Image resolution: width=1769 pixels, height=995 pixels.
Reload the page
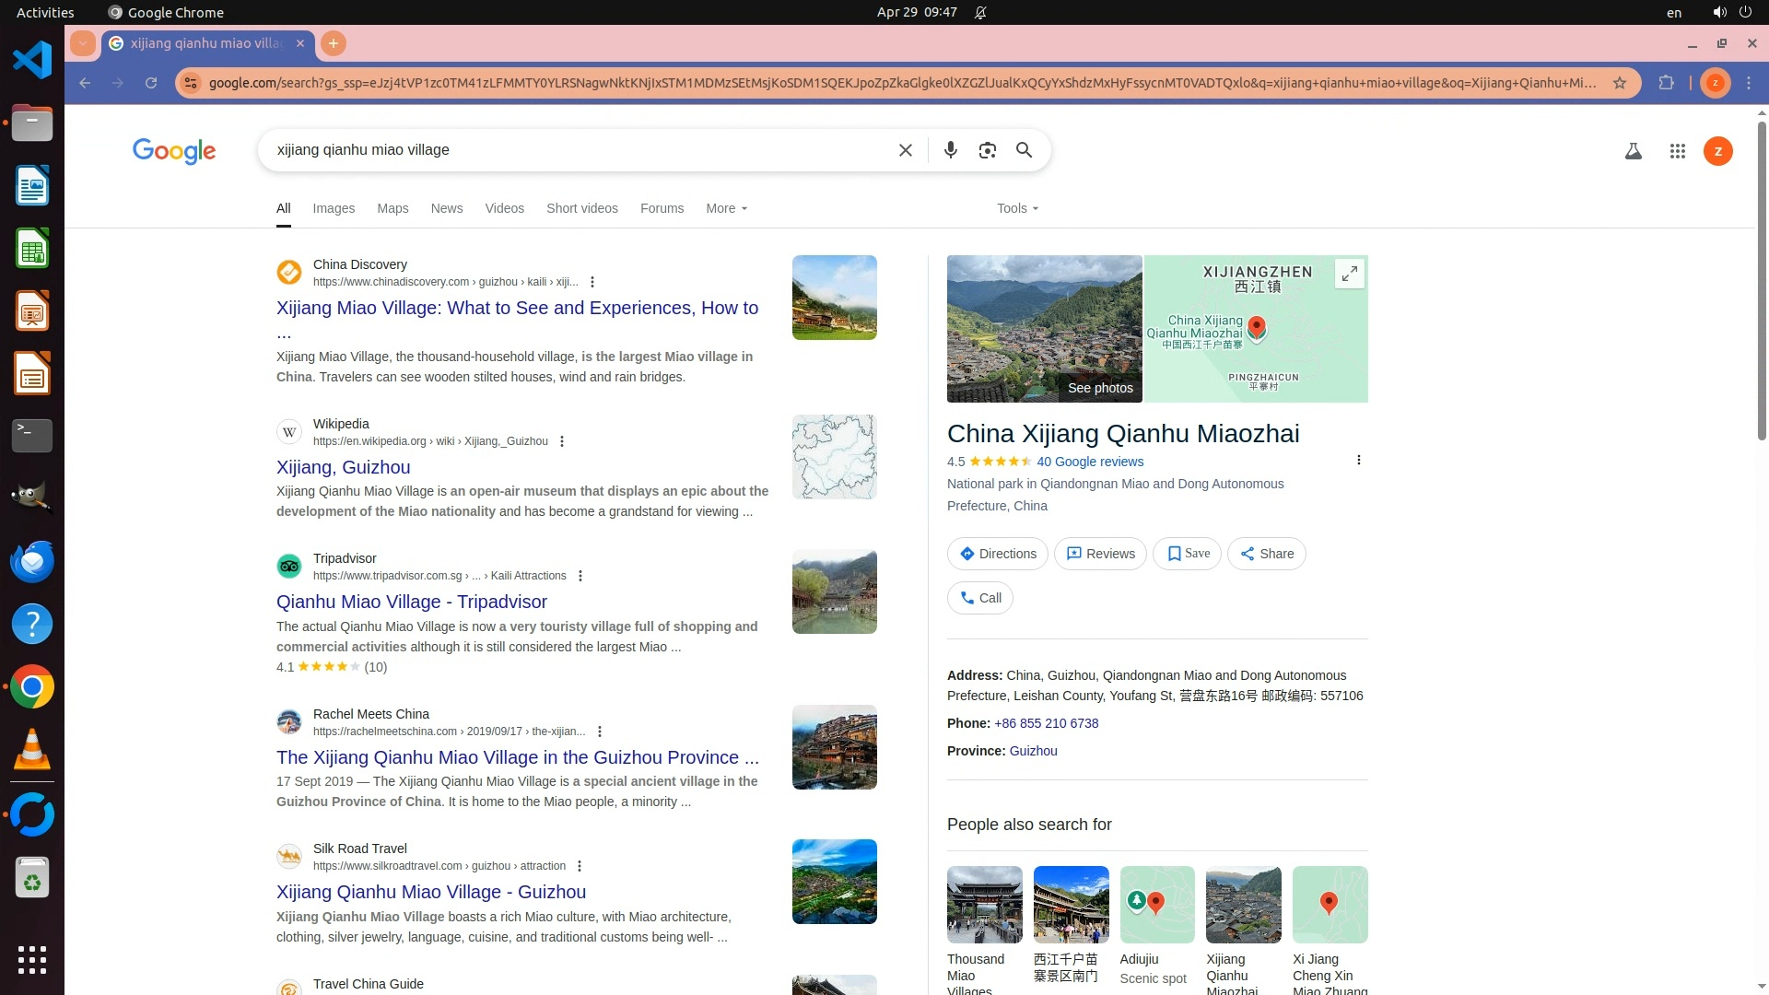(151, 83)
